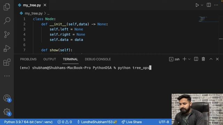Image resolution: width=223 pixels, height=125 pixels.
Task: Split the editor to the right
Action: tap(209, 5)
